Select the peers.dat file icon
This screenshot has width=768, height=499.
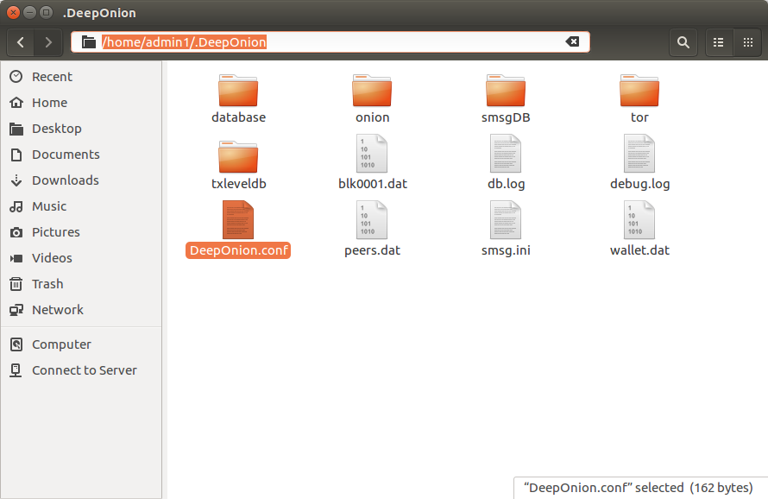(372, 220)
